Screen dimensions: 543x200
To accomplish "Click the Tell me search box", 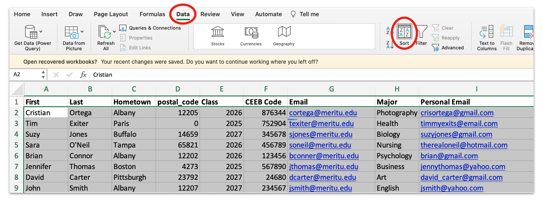I will [305, 14].
